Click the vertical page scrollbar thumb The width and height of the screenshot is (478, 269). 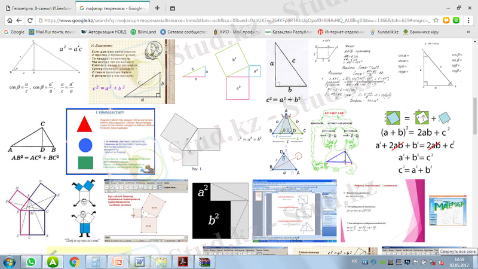[x=474, y=116]
